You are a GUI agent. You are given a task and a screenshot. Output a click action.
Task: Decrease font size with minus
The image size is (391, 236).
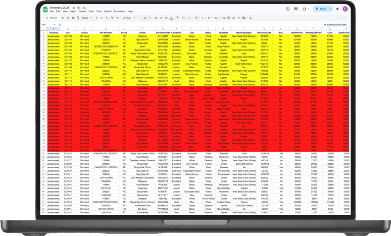pyautogui.click(x=140, y=18)
